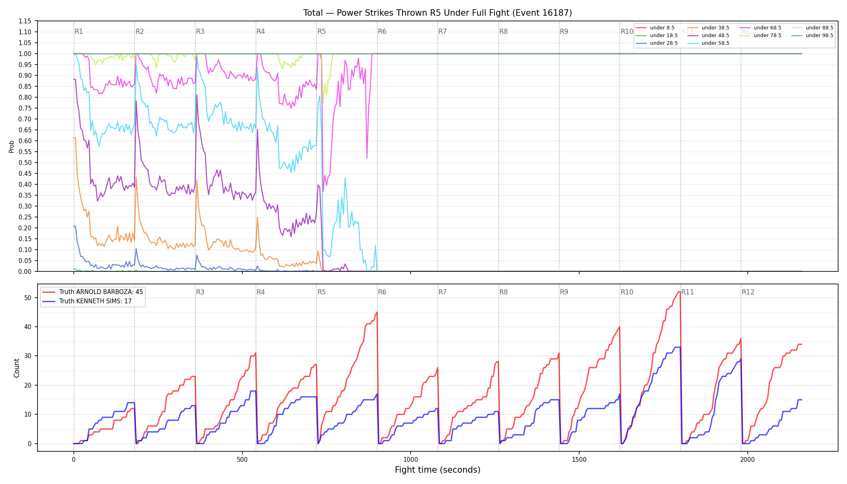Image resolution: width=847 pixels, height=484 pixels.
Task: Click the 'under 48.5' legend label
Action: click(716, 35)
